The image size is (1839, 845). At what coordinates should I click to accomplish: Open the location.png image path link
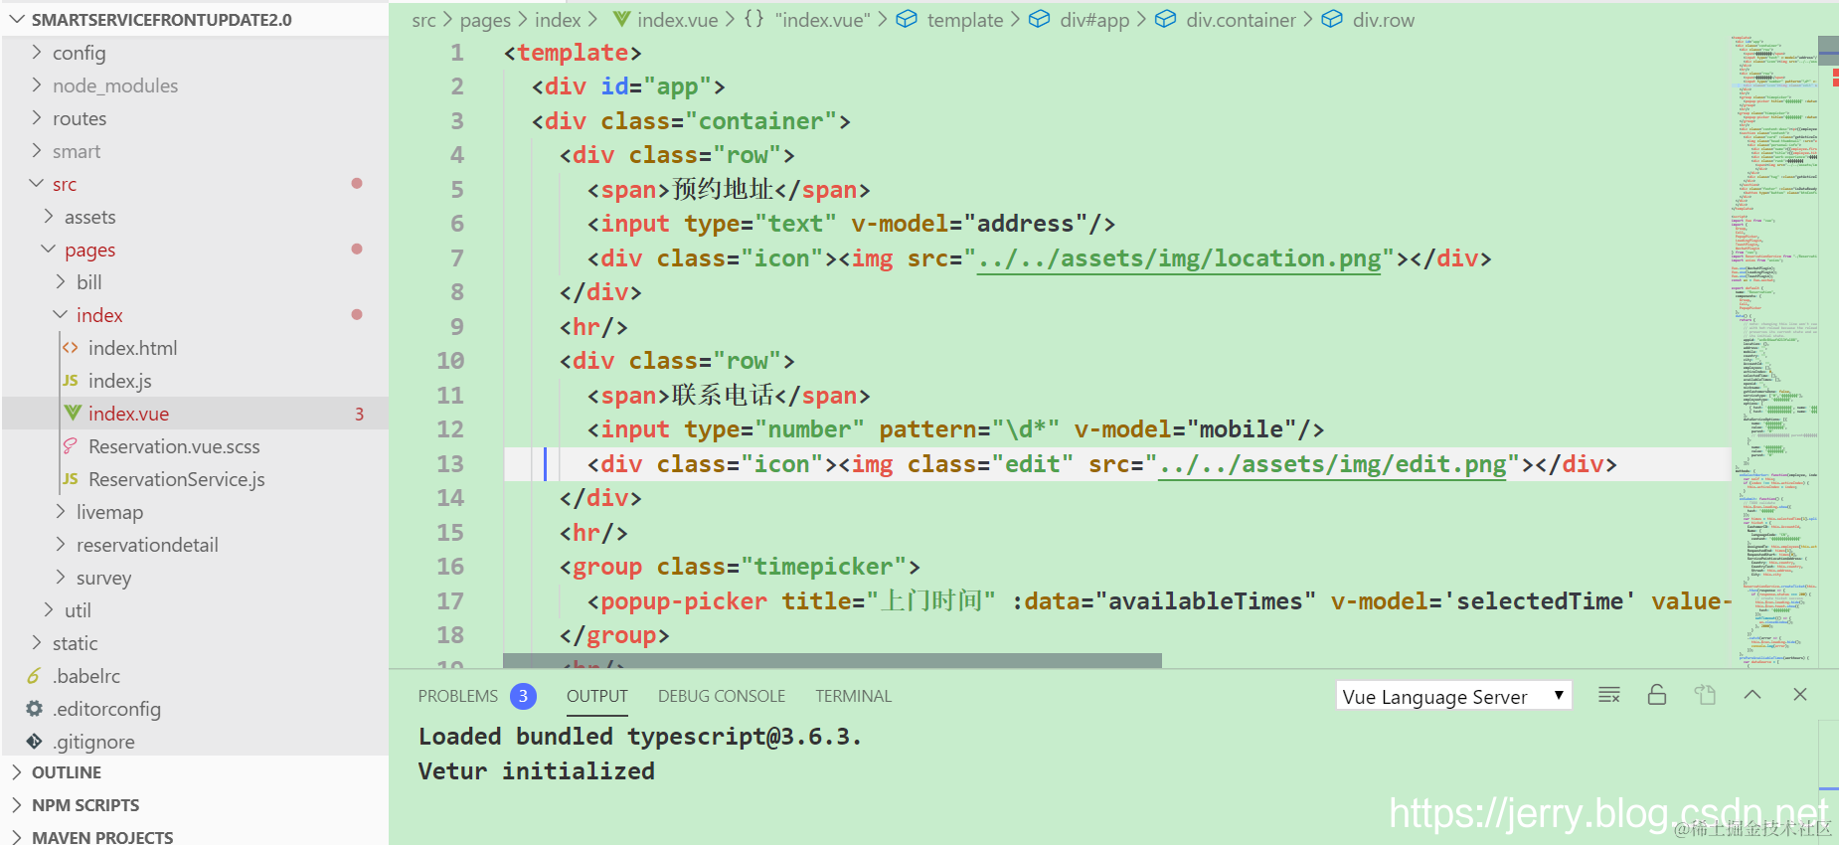(1179, 258)
